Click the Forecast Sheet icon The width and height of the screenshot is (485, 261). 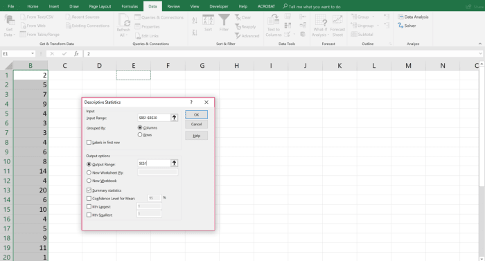[337, 20]
